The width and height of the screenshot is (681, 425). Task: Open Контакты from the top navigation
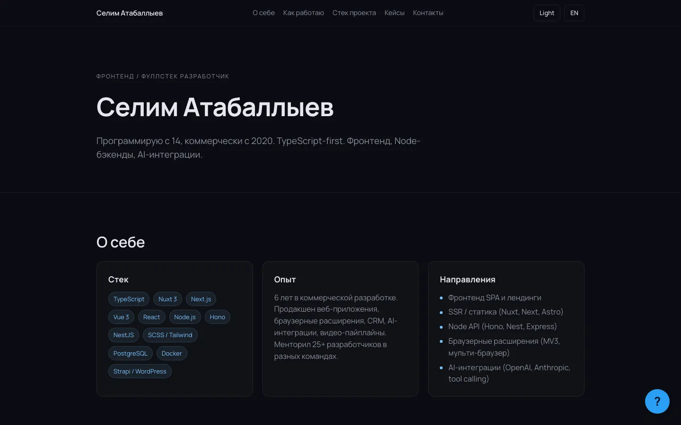click(428, 13)
